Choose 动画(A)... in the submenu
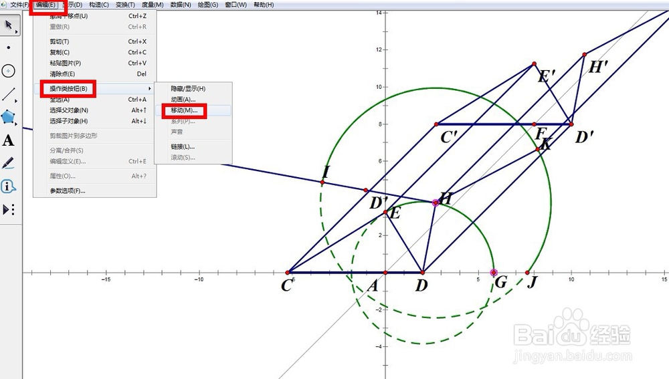 193,100
